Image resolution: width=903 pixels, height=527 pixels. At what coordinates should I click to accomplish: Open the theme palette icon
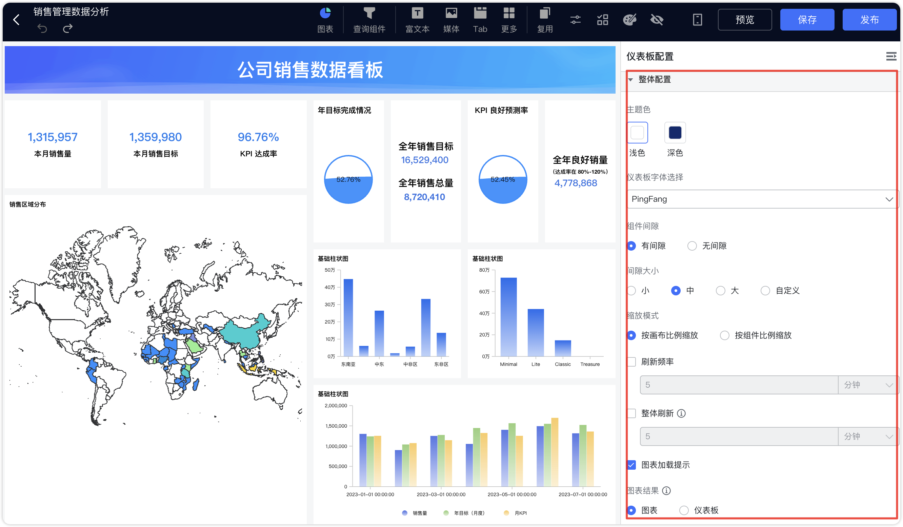[x=629, y=20]
